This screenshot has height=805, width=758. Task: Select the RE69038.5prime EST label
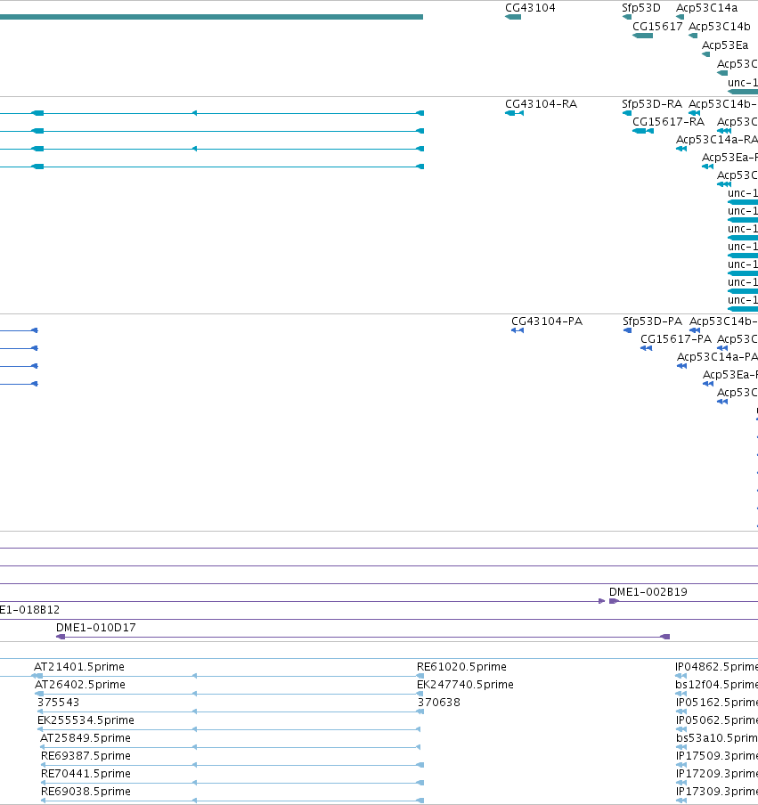click(x=86, y=792)
